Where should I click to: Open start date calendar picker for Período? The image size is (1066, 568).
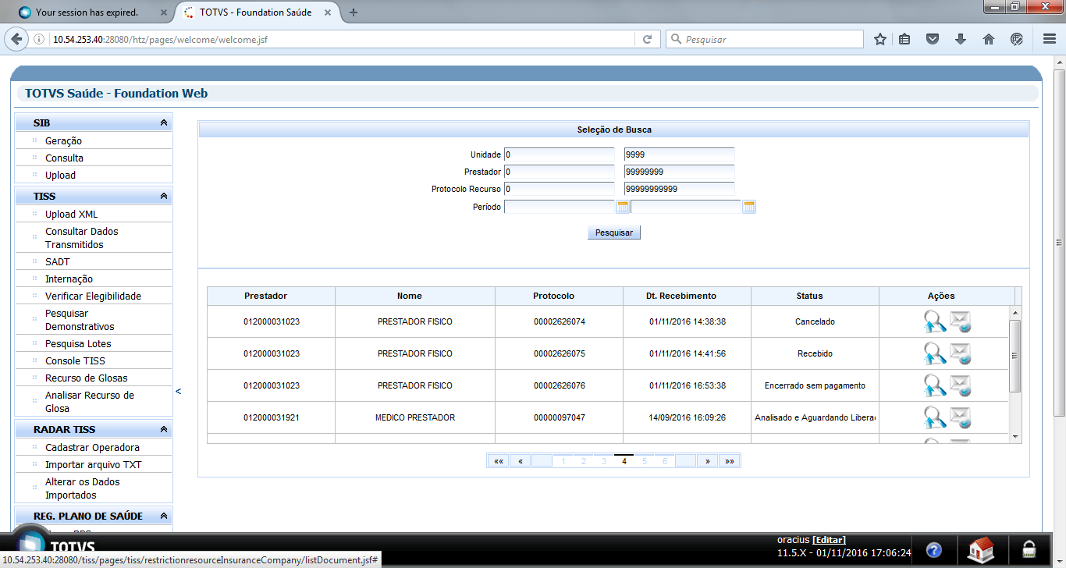tap(623, 207)
